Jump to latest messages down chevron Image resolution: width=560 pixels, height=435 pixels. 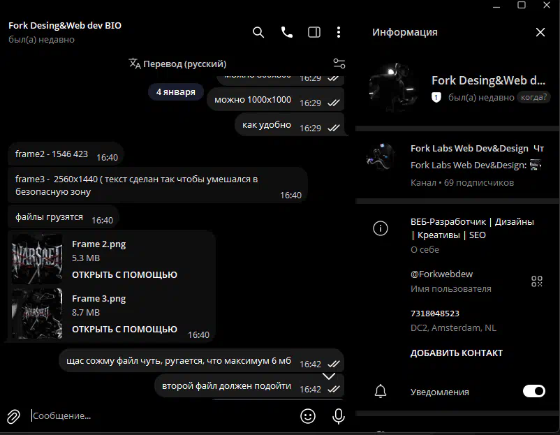coord(329,376)
